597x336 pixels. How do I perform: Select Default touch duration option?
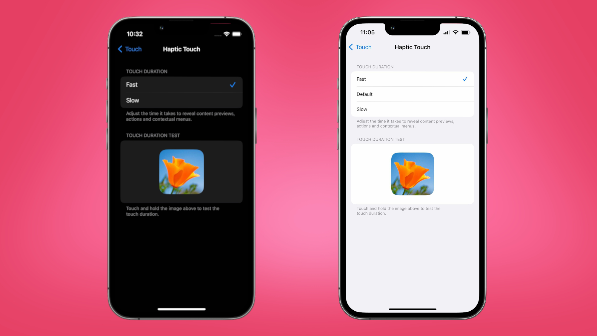(412, 94)
